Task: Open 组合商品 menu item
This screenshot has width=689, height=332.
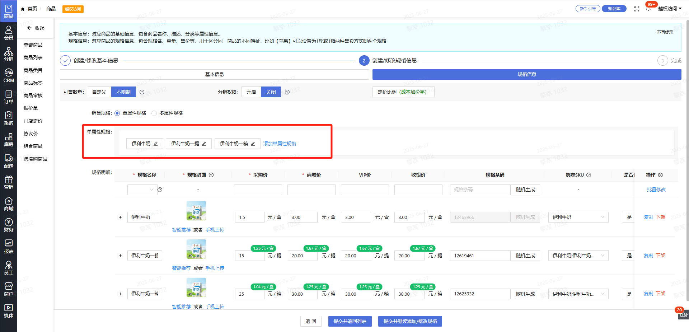Action: pos(33,146)
